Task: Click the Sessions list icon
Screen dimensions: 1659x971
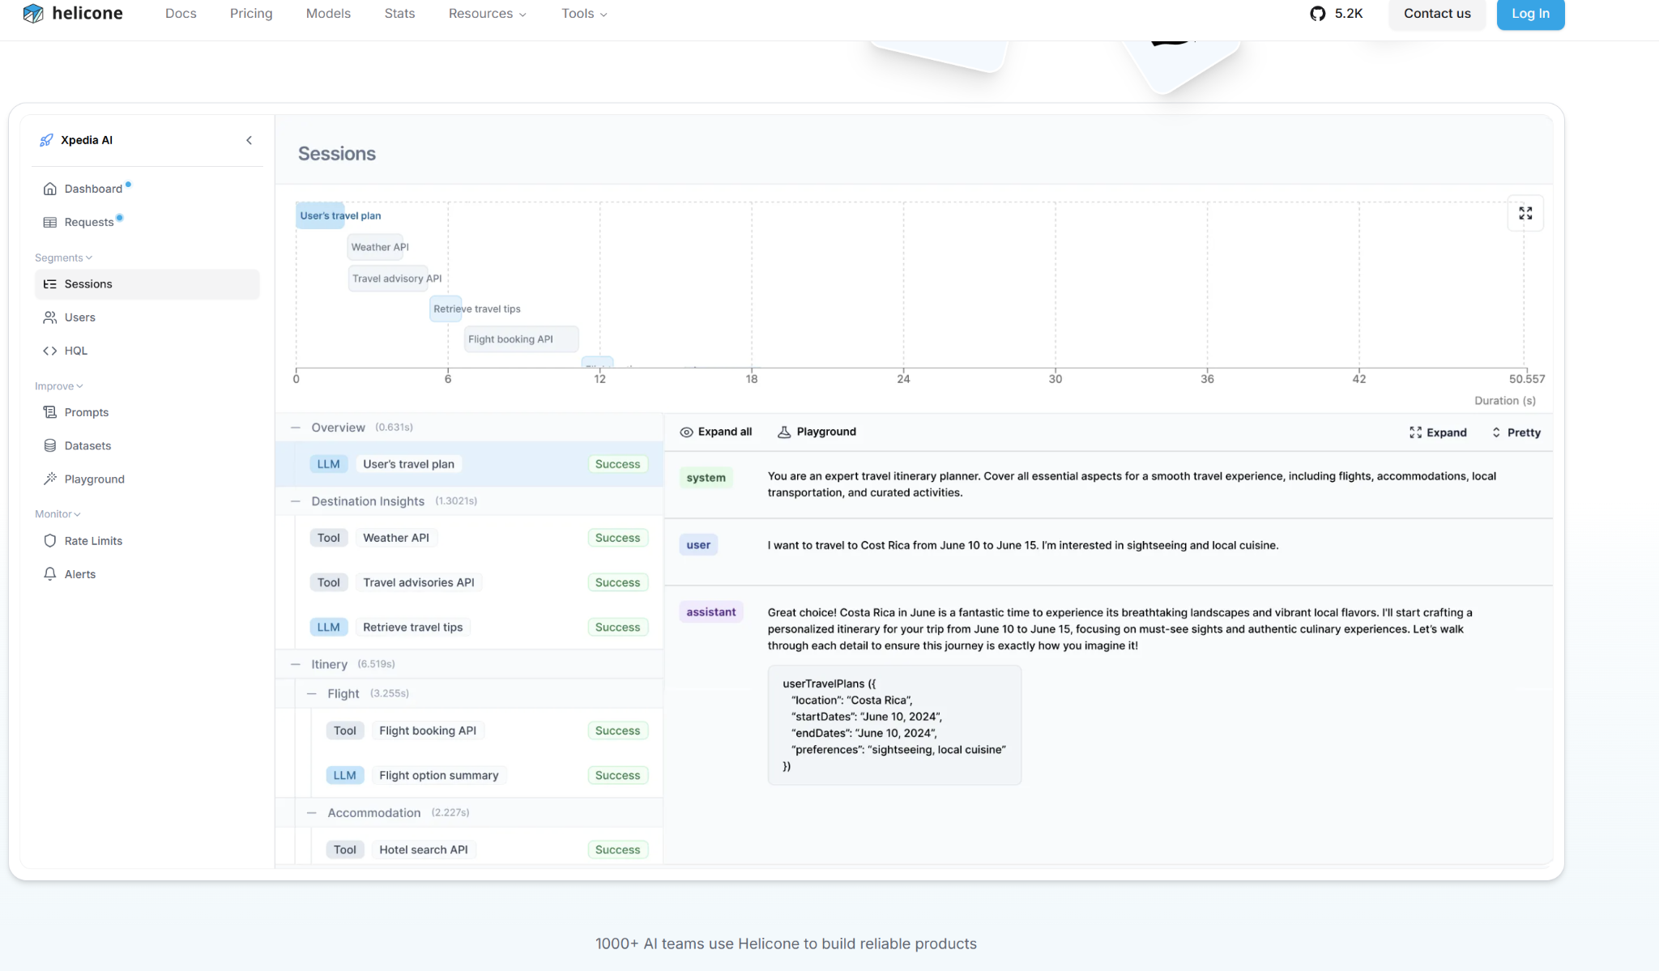Action: 49,284
